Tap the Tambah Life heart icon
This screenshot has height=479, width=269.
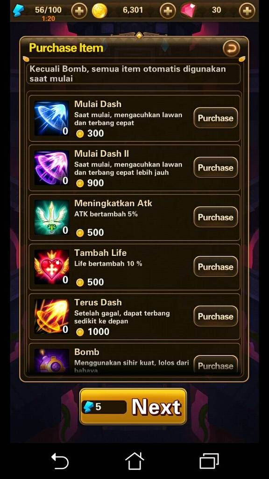click(51, 267)
